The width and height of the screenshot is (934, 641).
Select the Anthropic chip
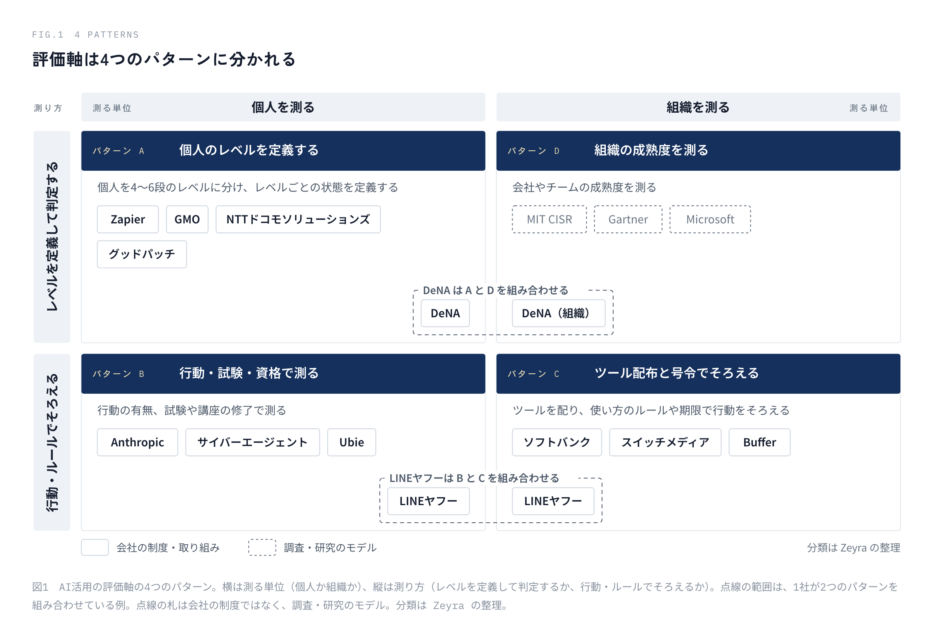(x=138, y=442)
